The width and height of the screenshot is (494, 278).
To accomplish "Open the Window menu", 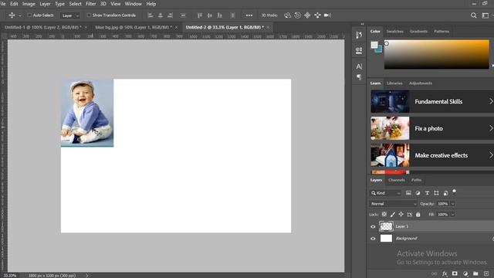I will pyautogui.click(x=133, y=4).
